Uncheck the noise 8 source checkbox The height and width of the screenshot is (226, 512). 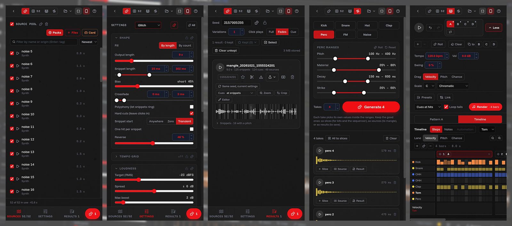coord(12,91)
